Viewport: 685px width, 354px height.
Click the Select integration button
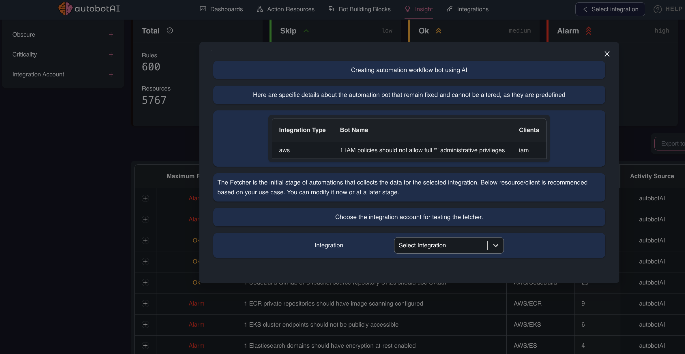[610, 9]
